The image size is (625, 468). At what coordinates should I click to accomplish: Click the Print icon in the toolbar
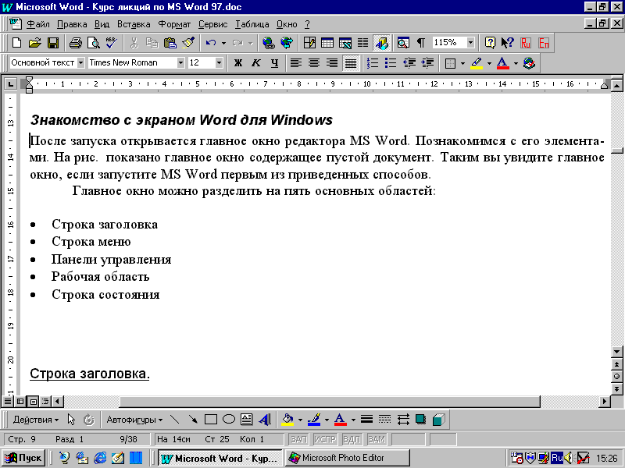75,43
